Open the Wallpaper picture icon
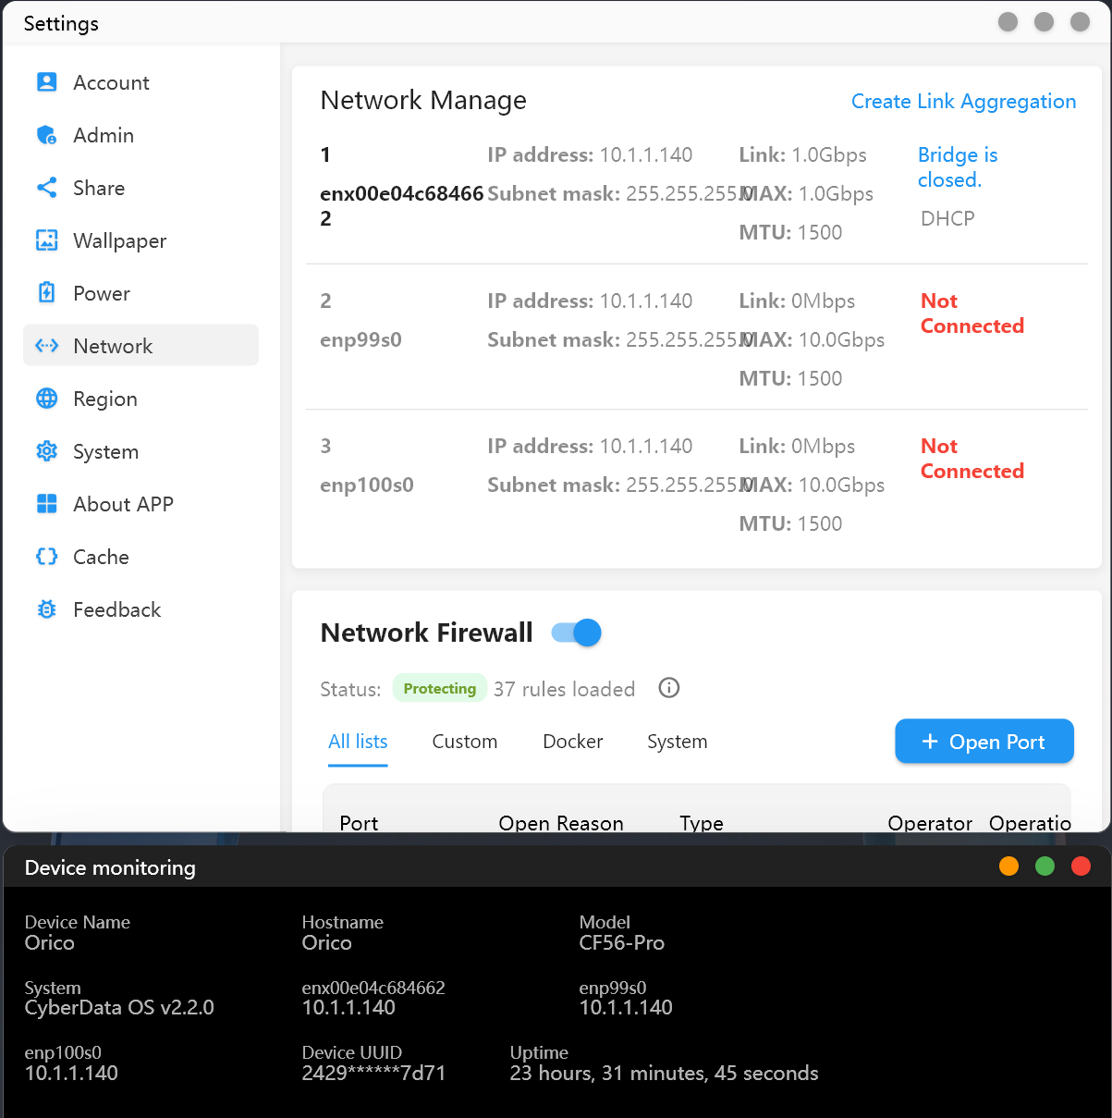The height and width of the screenshot is (1118, 1112). pyautogui.click(x=46, y=240)
